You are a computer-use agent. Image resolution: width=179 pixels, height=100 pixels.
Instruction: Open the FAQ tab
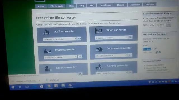[x=81, y=6]
